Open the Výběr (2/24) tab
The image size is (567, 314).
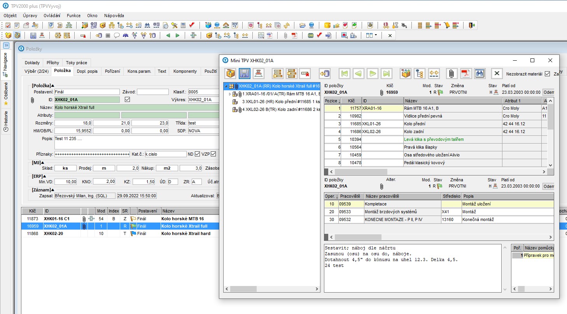point(37,71)
